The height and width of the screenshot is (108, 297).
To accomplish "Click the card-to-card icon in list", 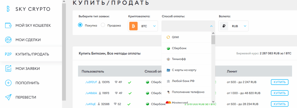I will (x=168, y=70).
